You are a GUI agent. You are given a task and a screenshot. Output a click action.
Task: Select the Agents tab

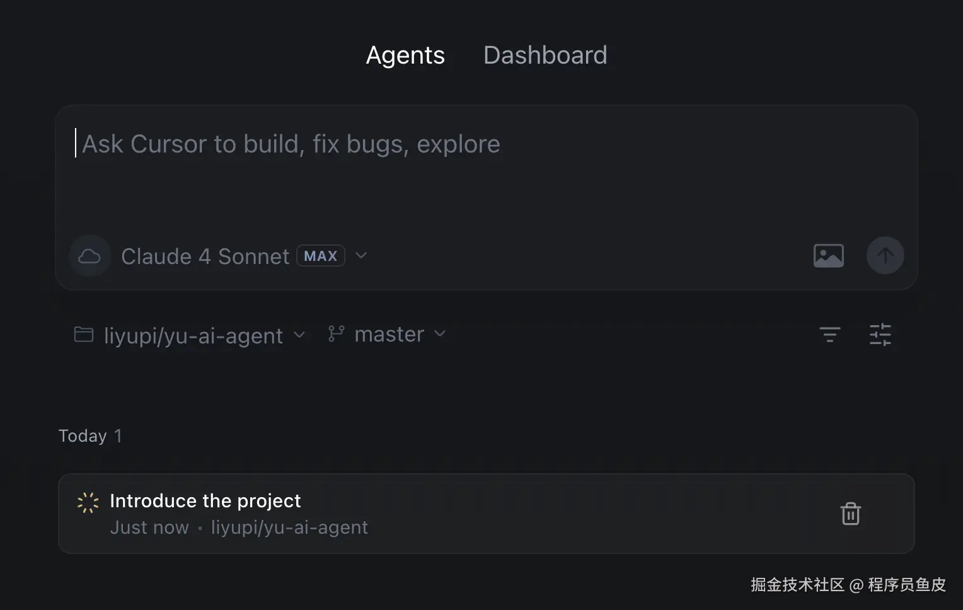tap(405, 55)
